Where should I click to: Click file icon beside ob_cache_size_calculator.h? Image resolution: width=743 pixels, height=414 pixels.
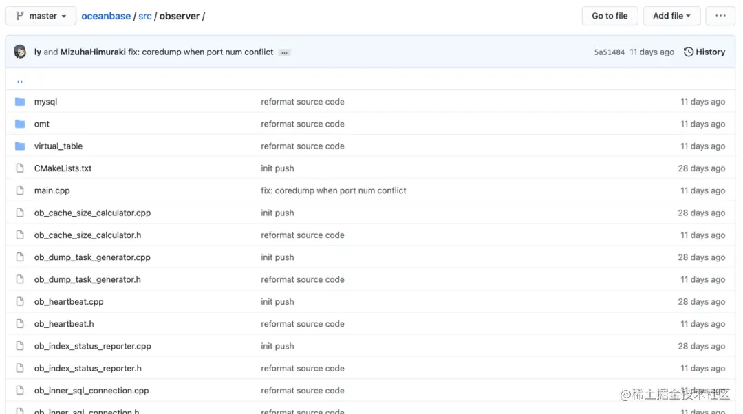pos(20,235)
